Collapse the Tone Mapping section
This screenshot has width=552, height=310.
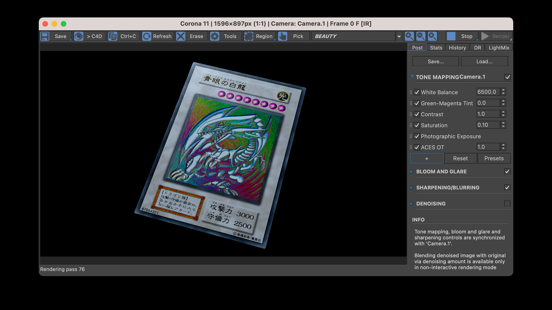tap(412, 77)
